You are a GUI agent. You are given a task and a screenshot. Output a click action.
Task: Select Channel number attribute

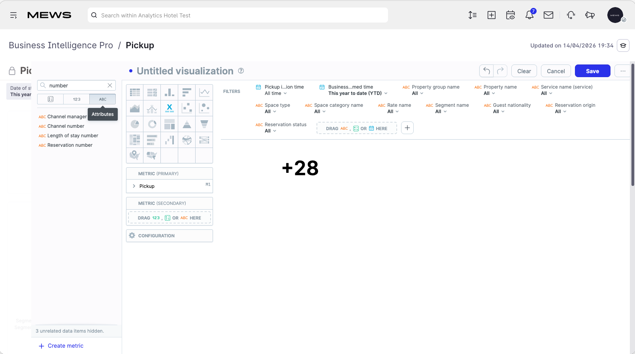tap(66, 126)
